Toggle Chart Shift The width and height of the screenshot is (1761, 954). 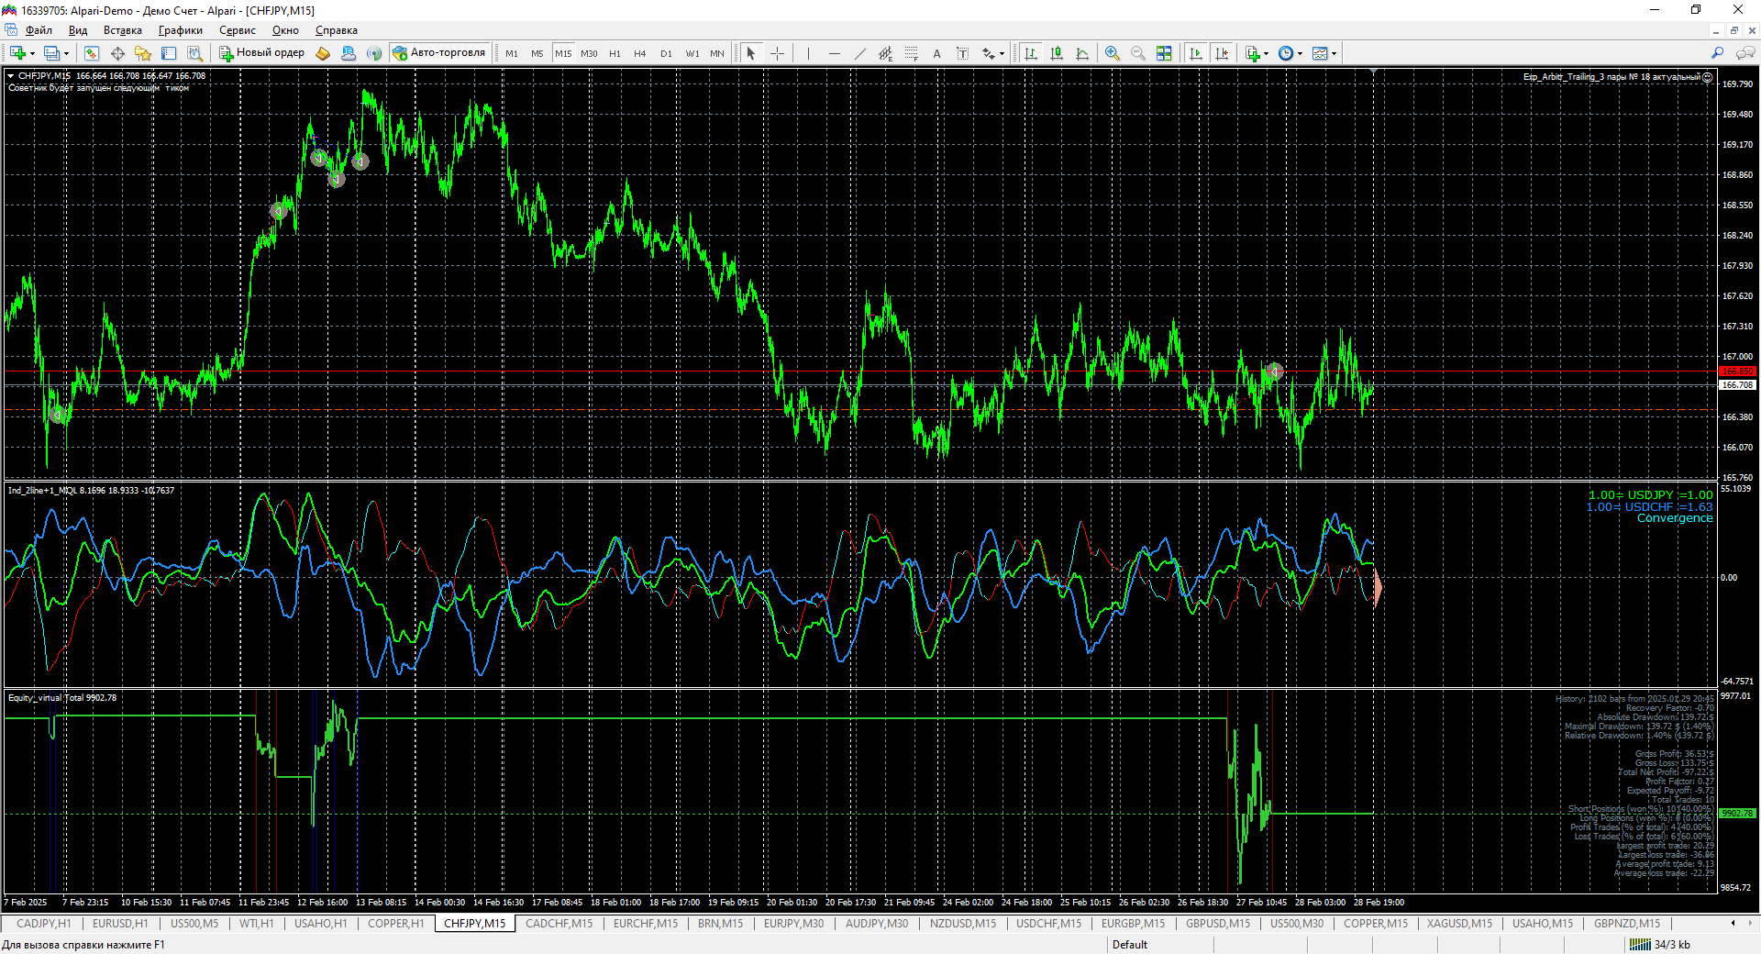click(1222, 53)
